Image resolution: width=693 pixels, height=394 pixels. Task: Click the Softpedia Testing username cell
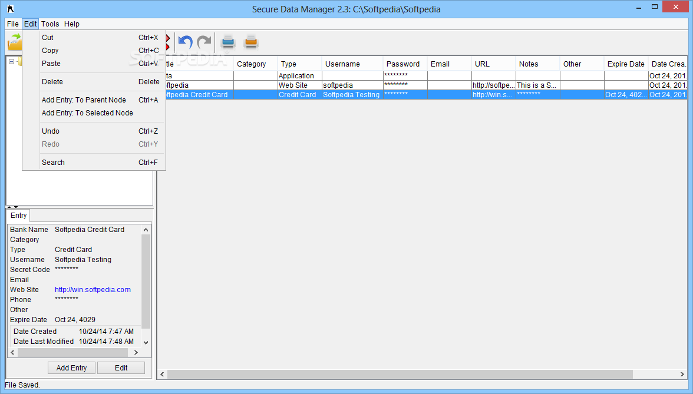352,94
